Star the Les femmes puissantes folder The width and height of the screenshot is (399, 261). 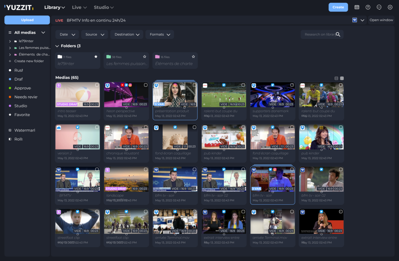click(144, 57)
